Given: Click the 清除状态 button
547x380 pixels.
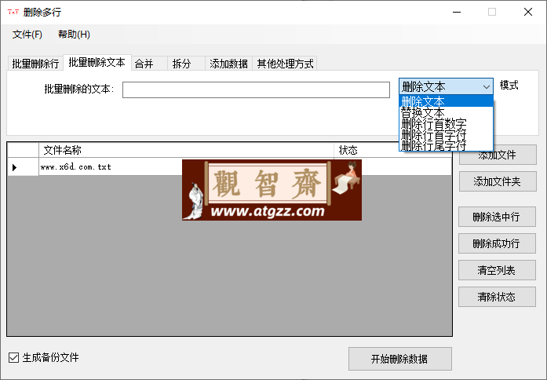Looking at the screenshot, I should 497,297.
